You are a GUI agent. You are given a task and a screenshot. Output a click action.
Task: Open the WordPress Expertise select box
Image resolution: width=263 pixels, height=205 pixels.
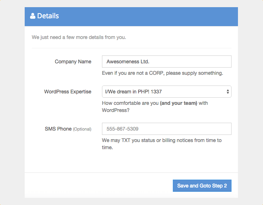point(166,92)
